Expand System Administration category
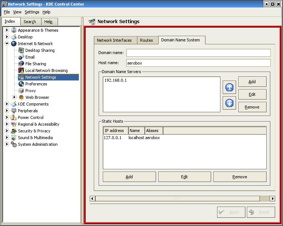 pos(7,144)
